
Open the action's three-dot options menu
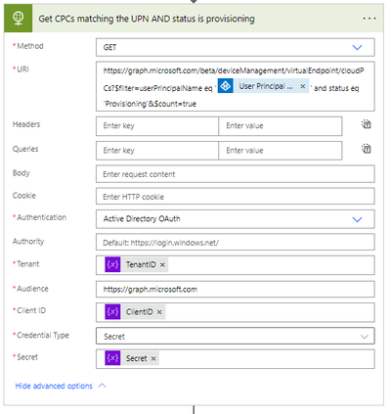(369, 19)
